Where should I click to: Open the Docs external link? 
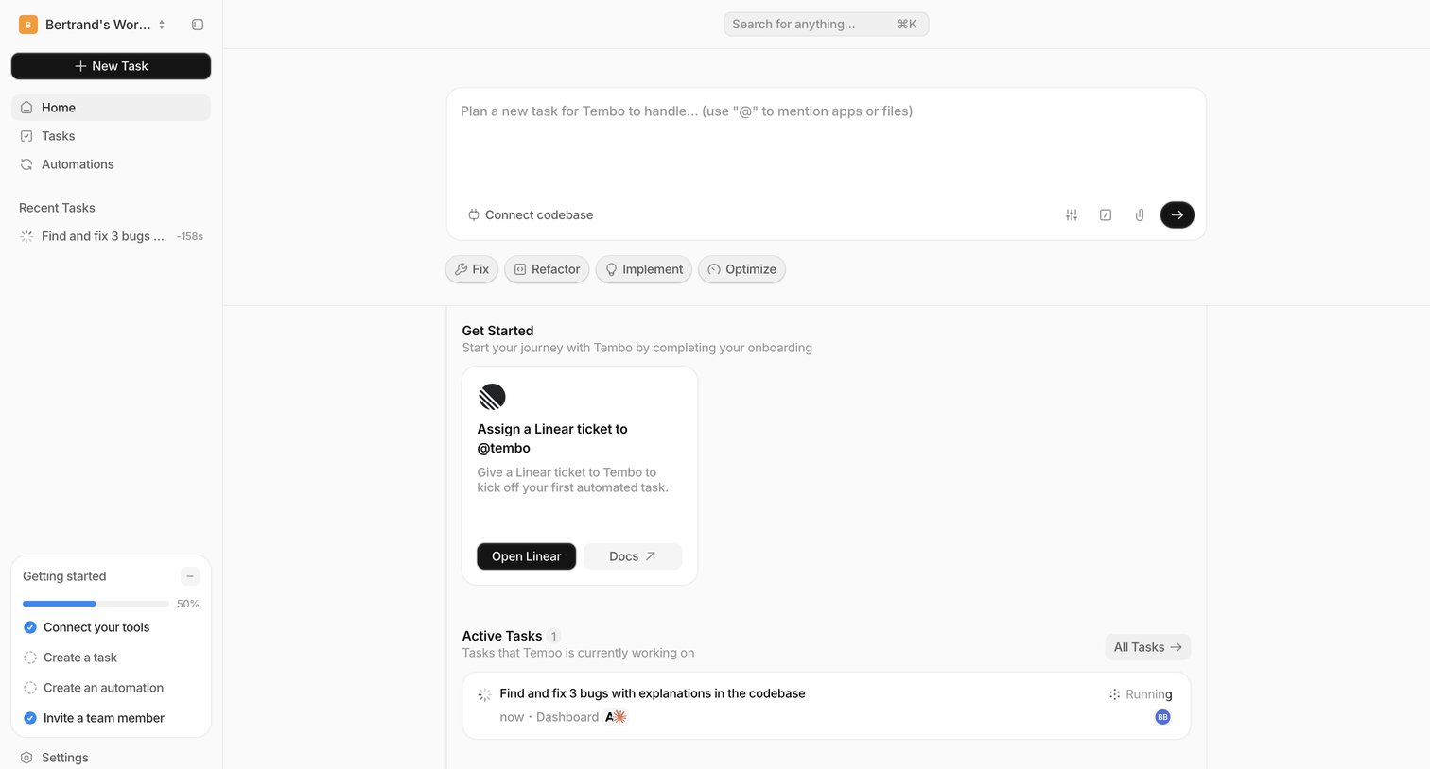coord(633,556)
